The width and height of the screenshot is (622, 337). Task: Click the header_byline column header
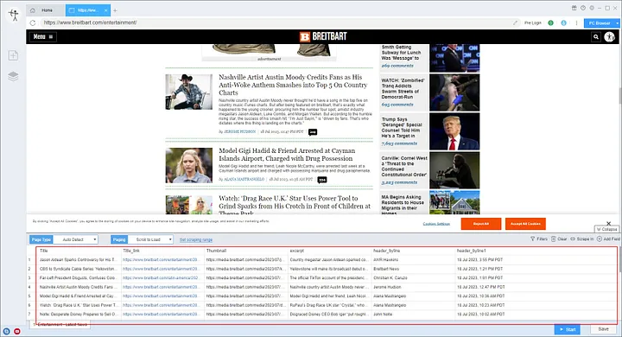[413, 251]
